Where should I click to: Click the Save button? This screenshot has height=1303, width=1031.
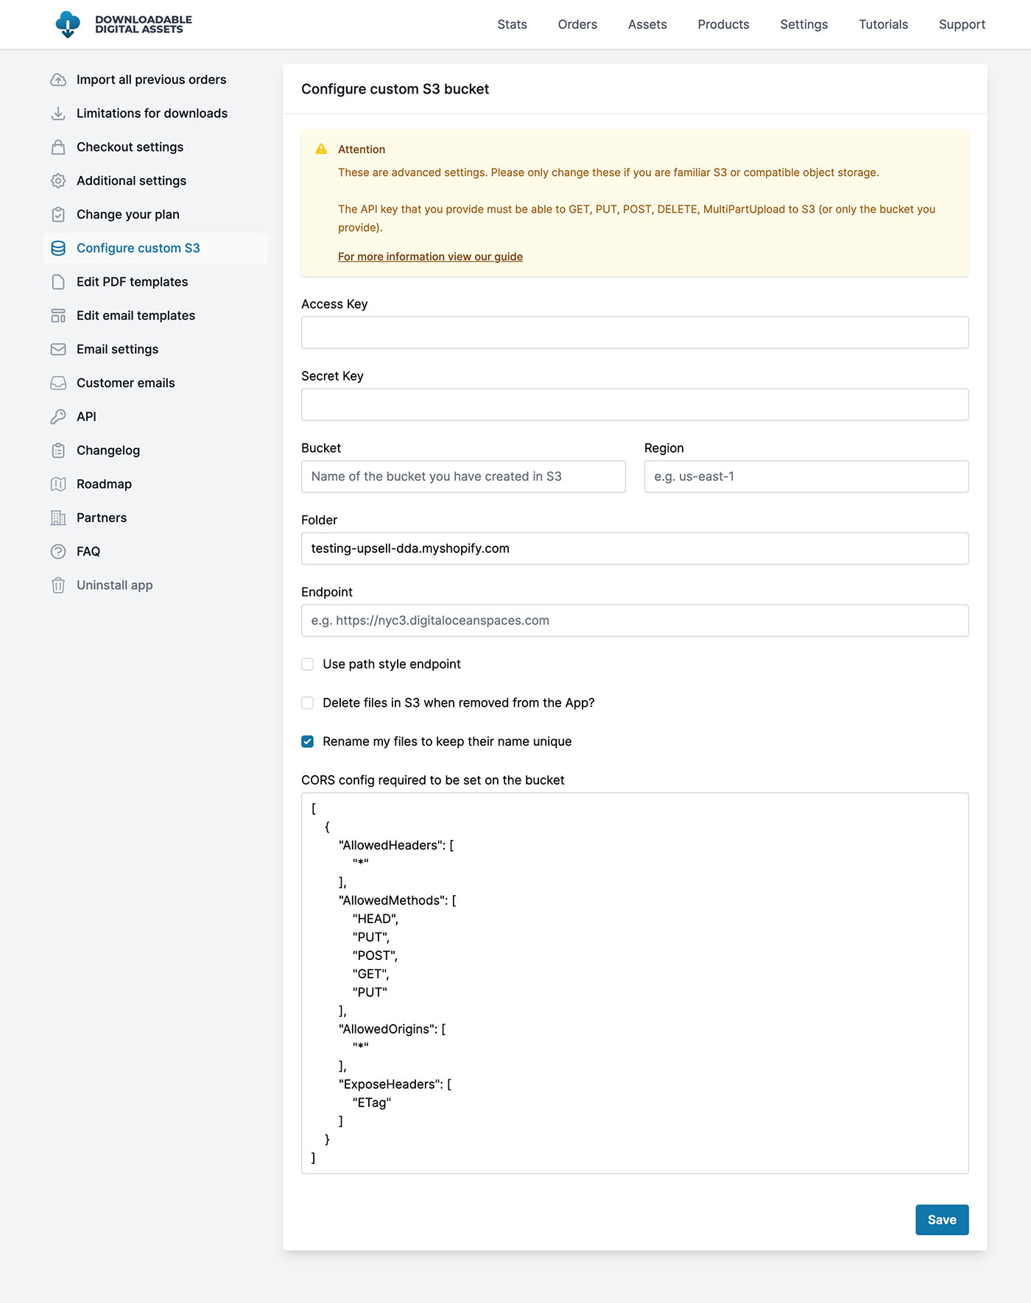click(942, 1220)
